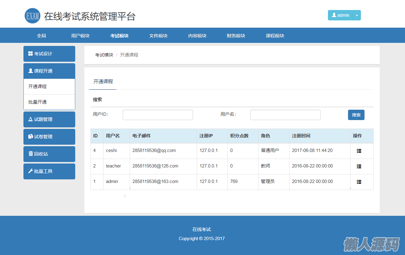405x255 pixels.
Task: Collapse the 课程开通 sidebar section
Action: [49, 71]
